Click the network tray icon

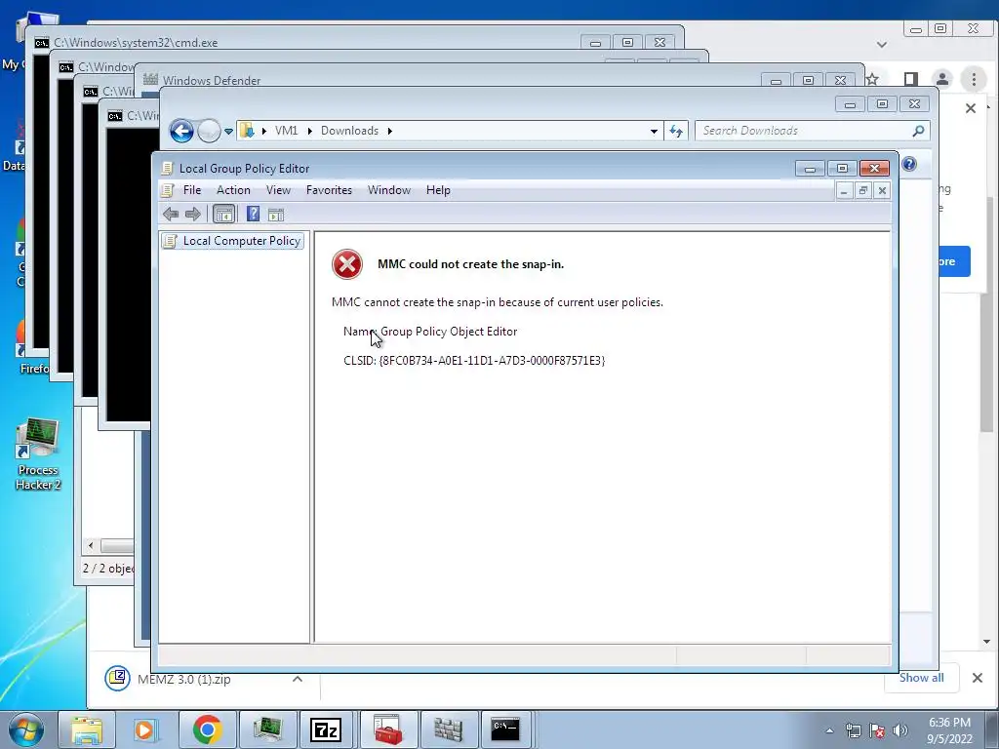pos(853,730)
